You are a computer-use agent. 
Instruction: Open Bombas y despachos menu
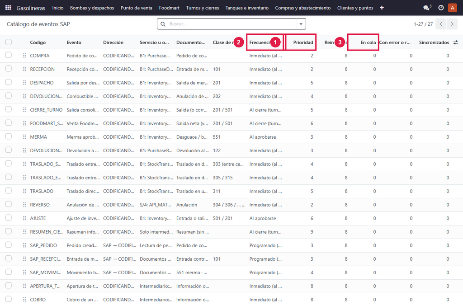tap(92, 8)
